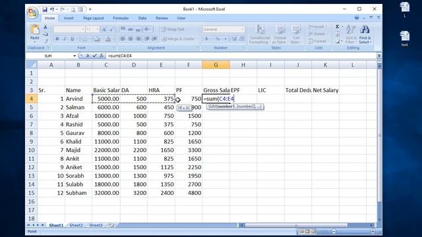
Task: Click the Increase Indent icon
Action: pos(154,39)
